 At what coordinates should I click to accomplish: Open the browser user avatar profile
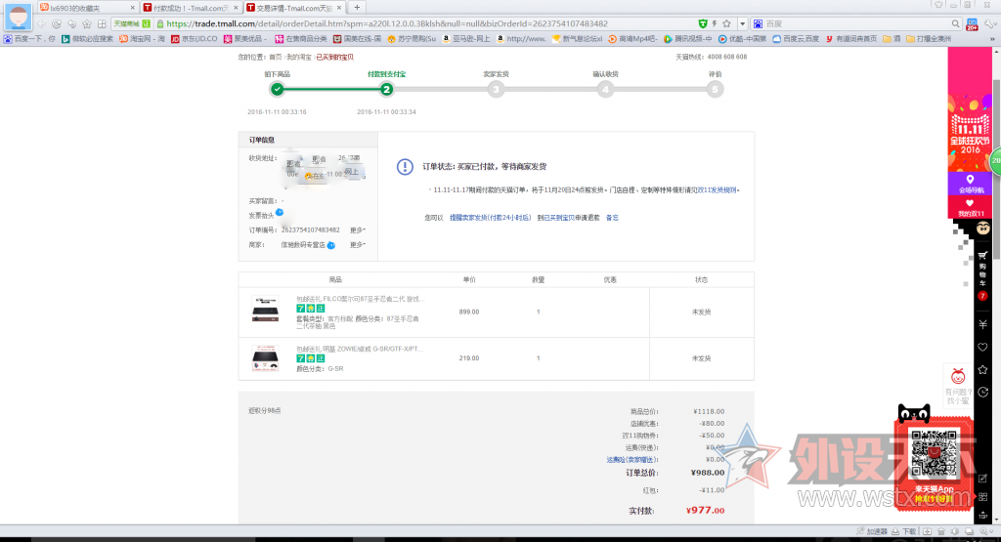pyautogui.click(x=18, y=16)
